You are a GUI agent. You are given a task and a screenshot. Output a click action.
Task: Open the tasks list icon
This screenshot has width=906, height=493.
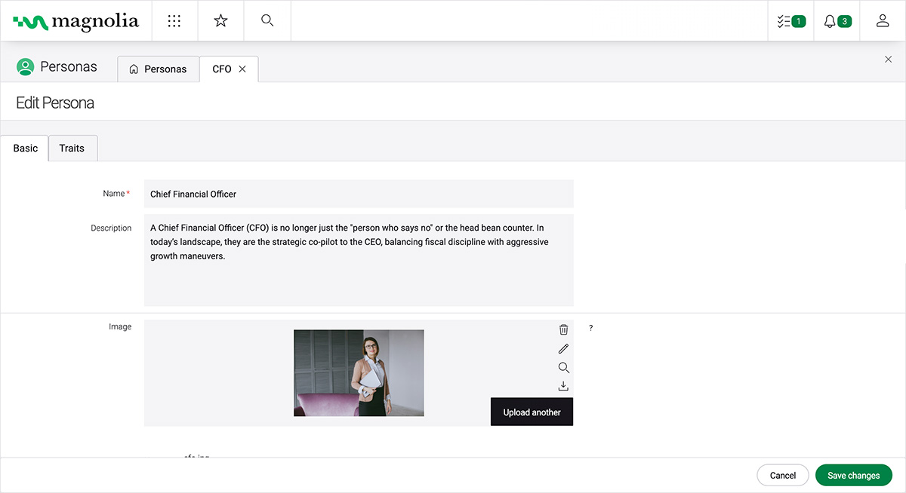point(790,21)
